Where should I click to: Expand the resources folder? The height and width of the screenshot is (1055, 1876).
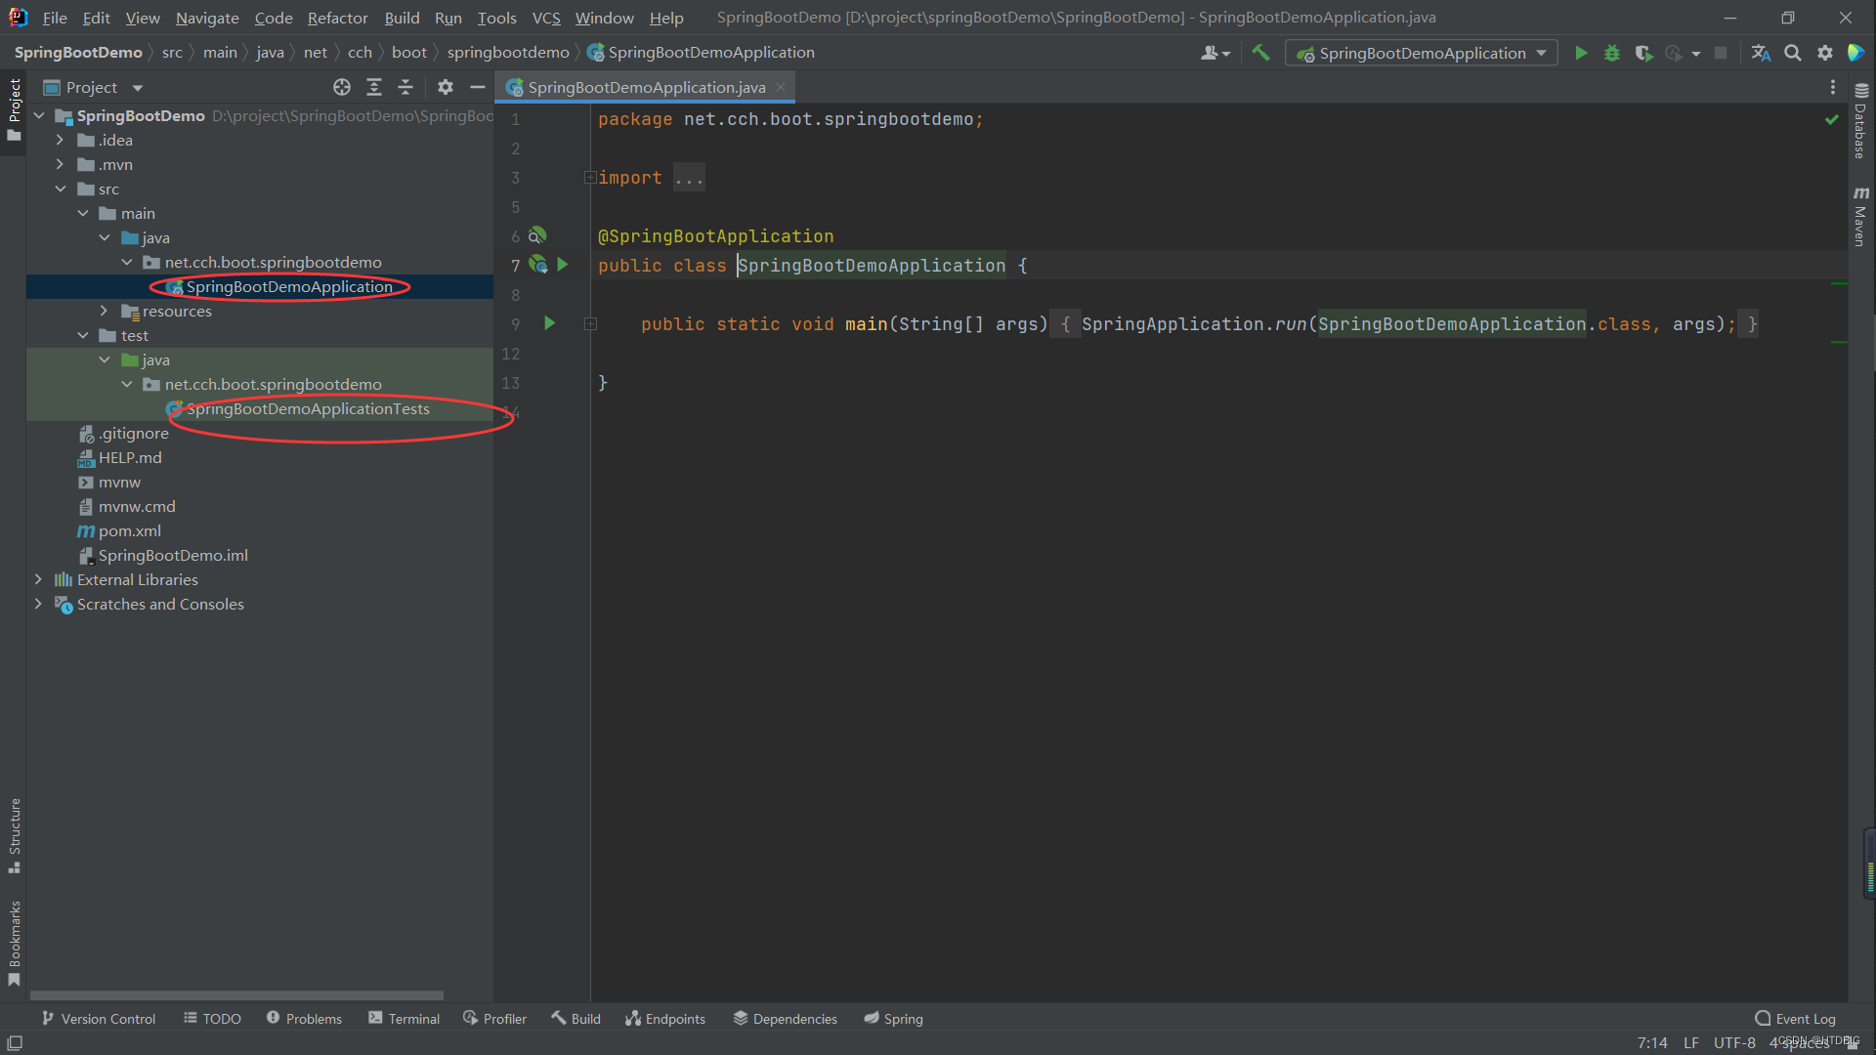pos(104,311)
